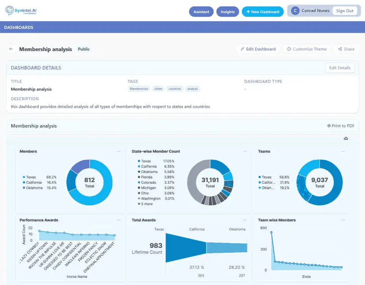The height and width of the screenshot is (285, 365).
Task: Expand the '5 more' legend entry
Action: click(x=145, y=204)
